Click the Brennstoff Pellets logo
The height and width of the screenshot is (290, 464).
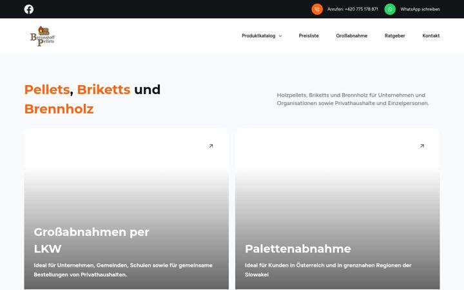[43, 36]
